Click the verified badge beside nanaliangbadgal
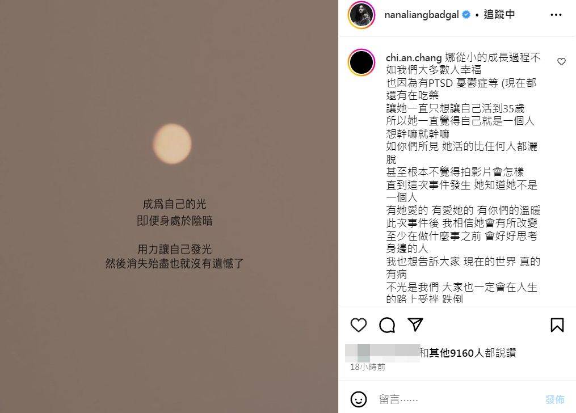This screenshot has height=413, width=576. coord(466,15)
